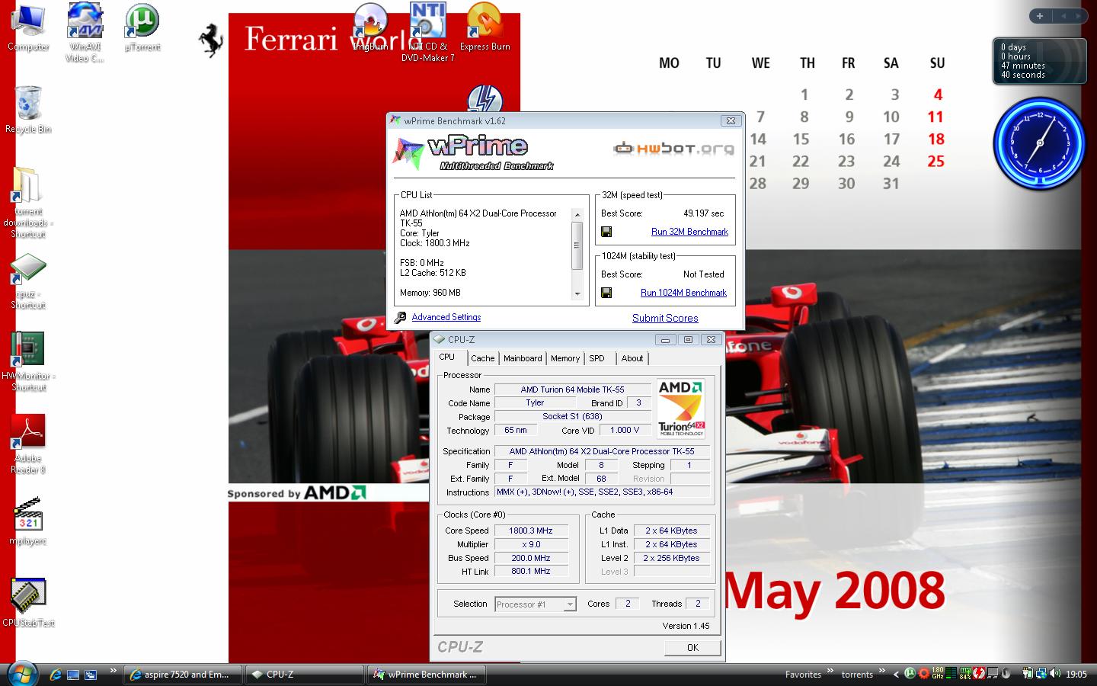Click the Socket S1 (638) package value
This screenshot has height=686, width=1097.
tap(572, 416)
